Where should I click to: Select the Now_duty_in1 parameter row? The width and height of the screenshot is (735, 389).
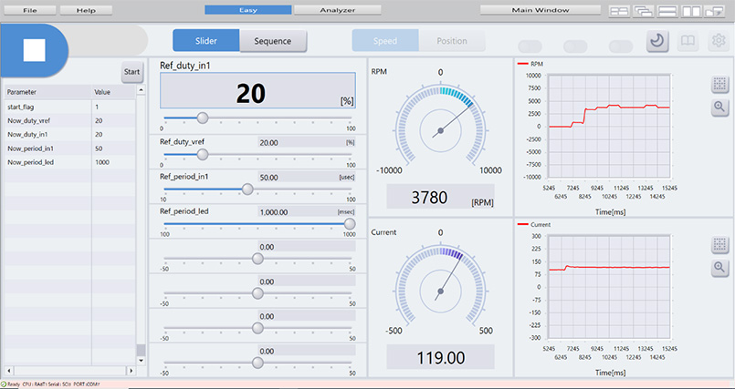(70, 135)
